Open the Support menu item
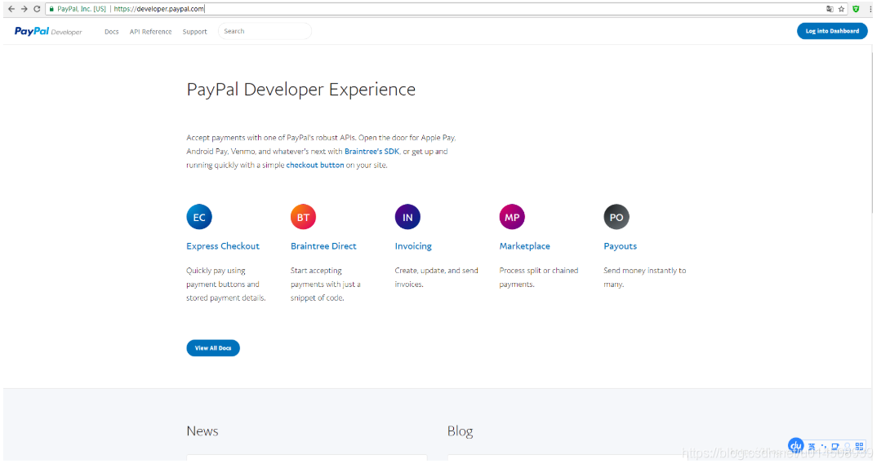The width and height of the screenshot is (881, 468). [194, 32]
